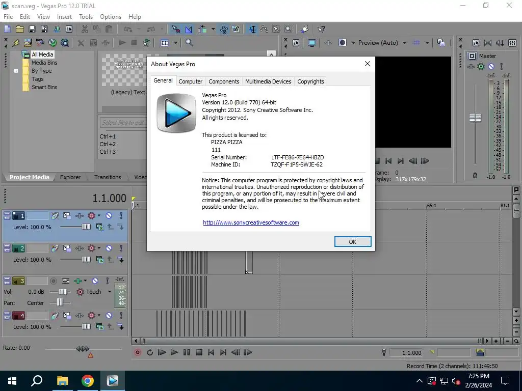Switch to the Transitions tab
The image size is (522, 391).
point(108,177)
